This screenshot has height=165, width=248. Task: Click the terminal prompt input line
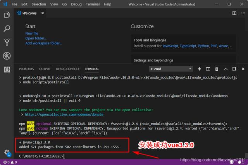click(x=42, y=156)
